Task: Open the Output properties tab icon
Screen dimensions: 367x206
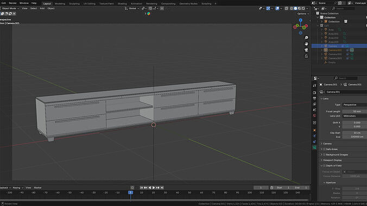Action: 314,99
